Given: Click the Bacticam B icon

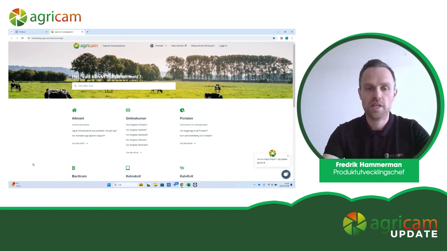Looking at the screenshot, I should tap(73, 168).
